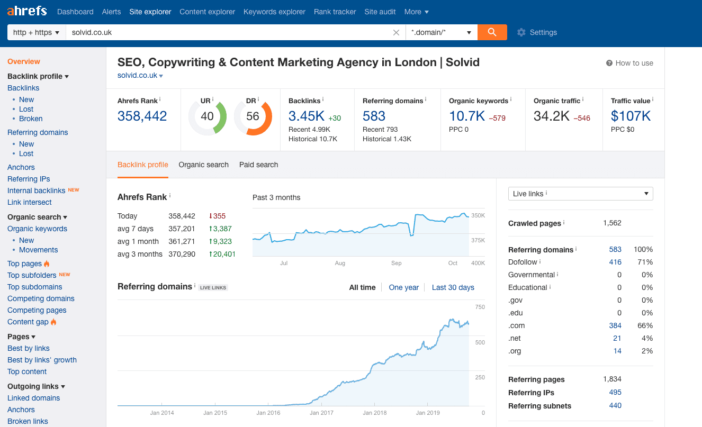Click the 416 Dofollow domains count
The image size is (702, 427).
615,262
